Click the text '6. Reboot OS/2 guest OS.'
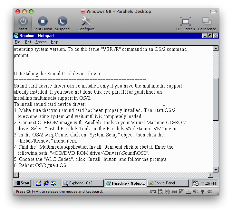The height and width of the screenshot is (213, 232). pos(41,165)
